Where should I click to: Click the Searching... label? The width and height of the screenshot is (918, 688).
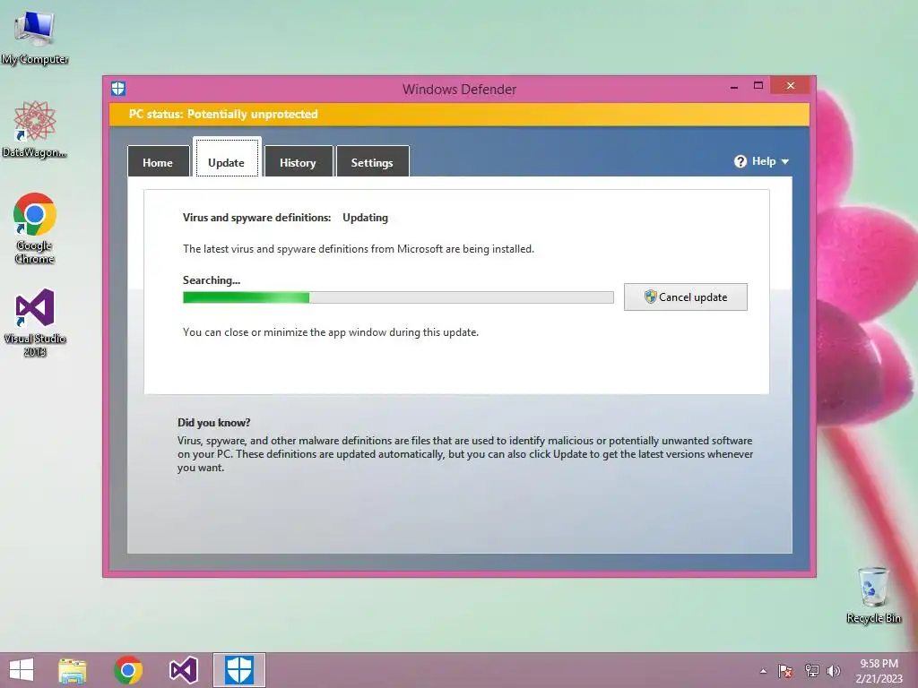(212, 280)
